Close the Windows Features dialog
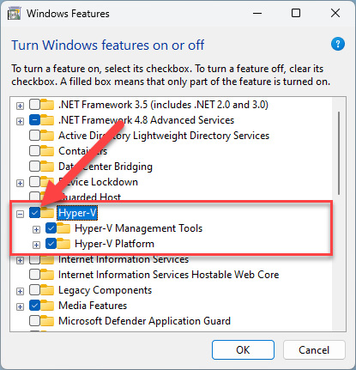Viewport: 356px width, 370px height. pos(335,13)
